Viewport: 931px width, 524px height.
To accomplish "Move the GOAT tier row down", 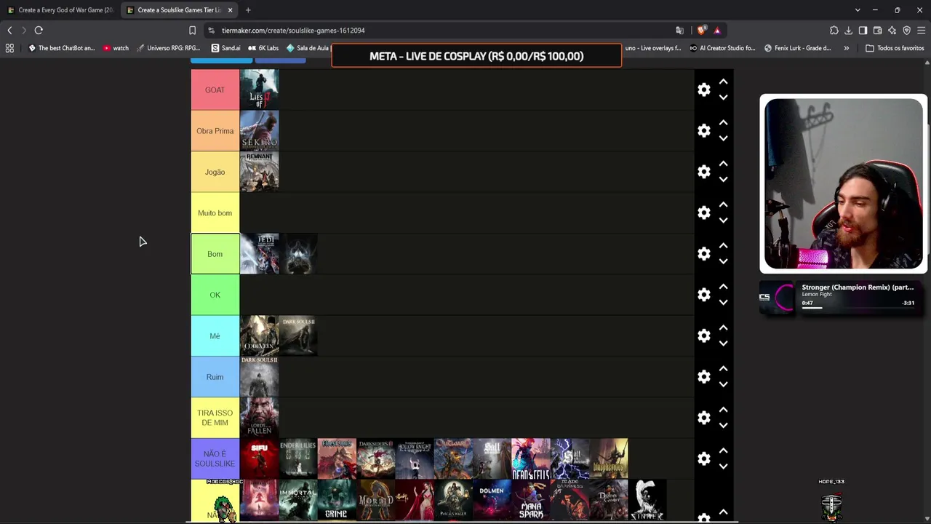I will coord(723,98).
